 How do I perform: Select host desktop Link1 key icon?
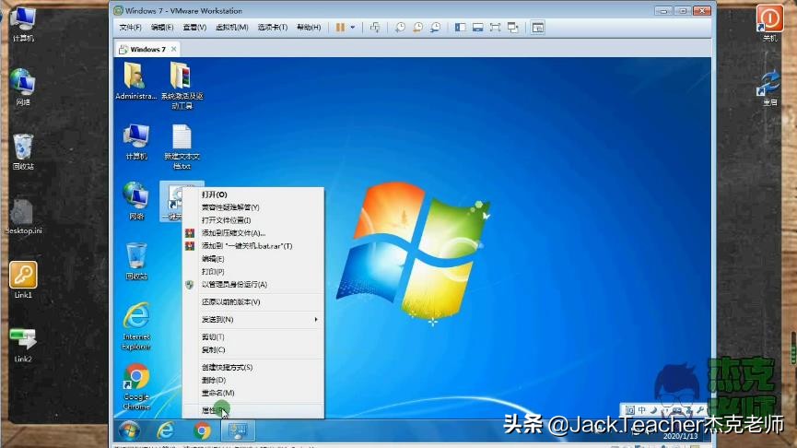23,279
